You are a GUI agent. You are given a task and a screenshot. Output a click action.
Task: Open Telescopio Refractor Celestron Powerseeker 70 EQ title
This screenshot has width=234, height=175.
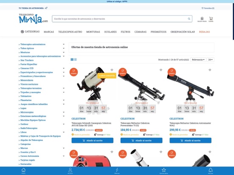point(135,124)
